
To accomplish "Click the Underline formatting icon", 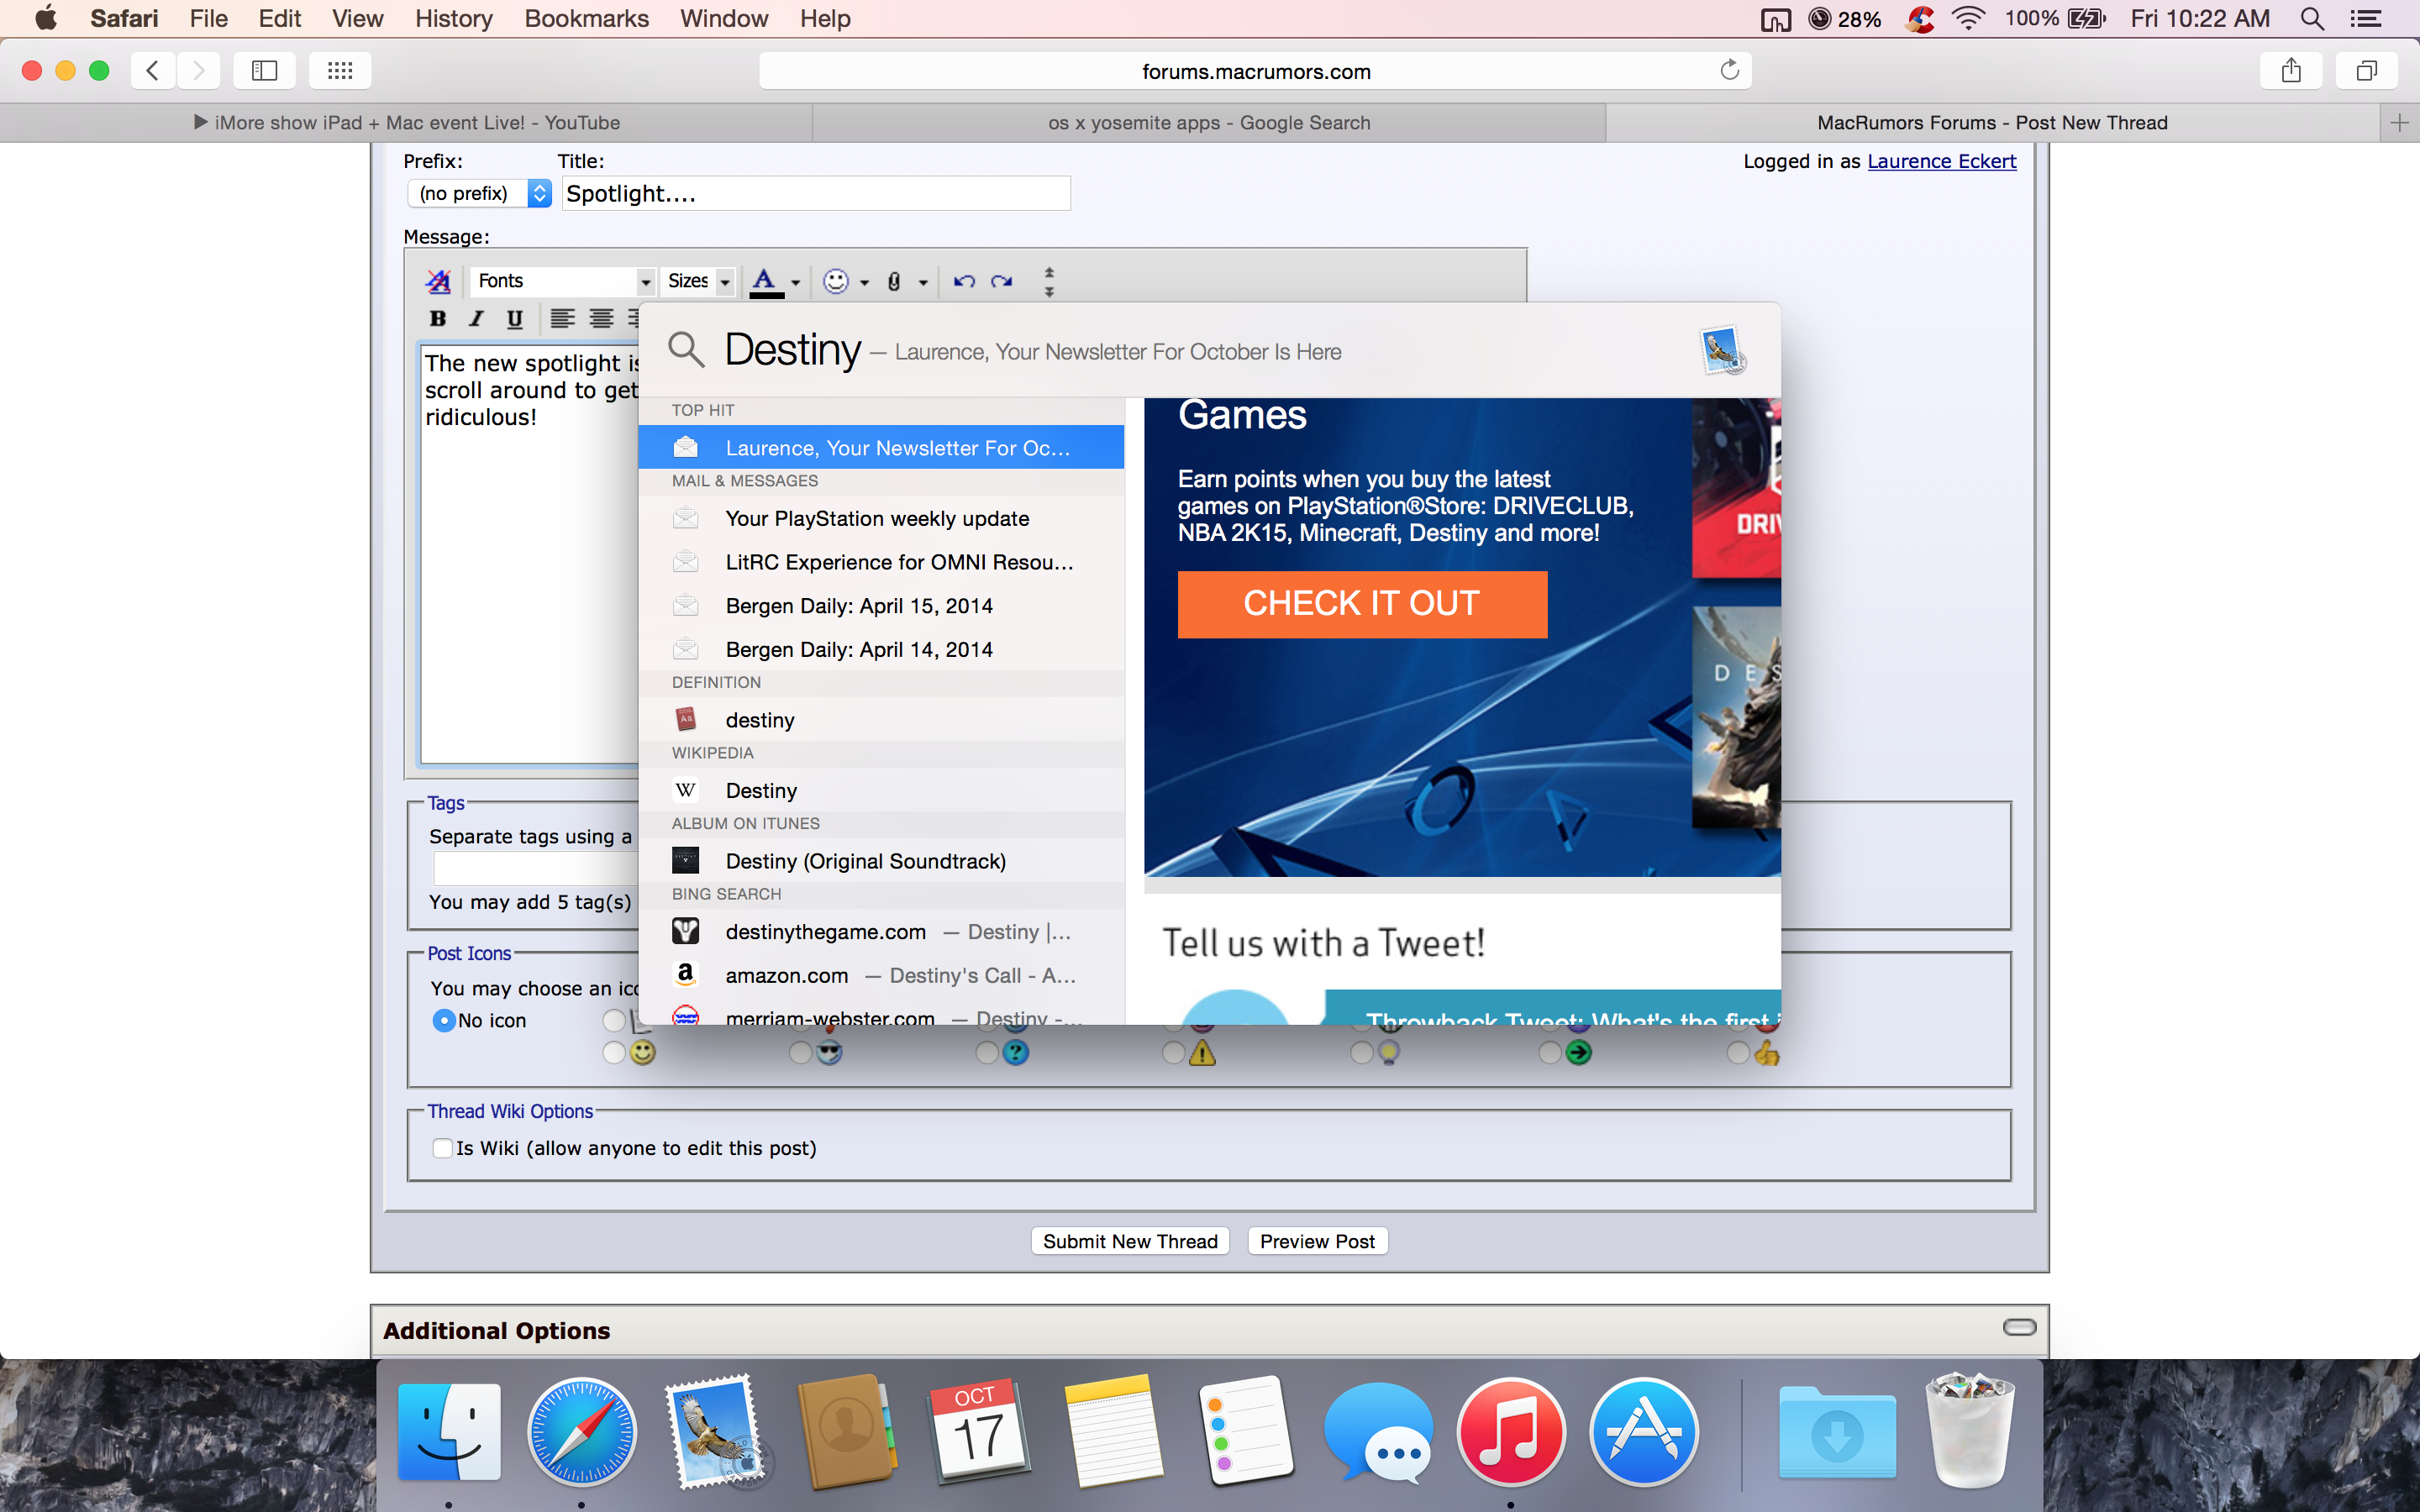I will [x=514, y=319].
